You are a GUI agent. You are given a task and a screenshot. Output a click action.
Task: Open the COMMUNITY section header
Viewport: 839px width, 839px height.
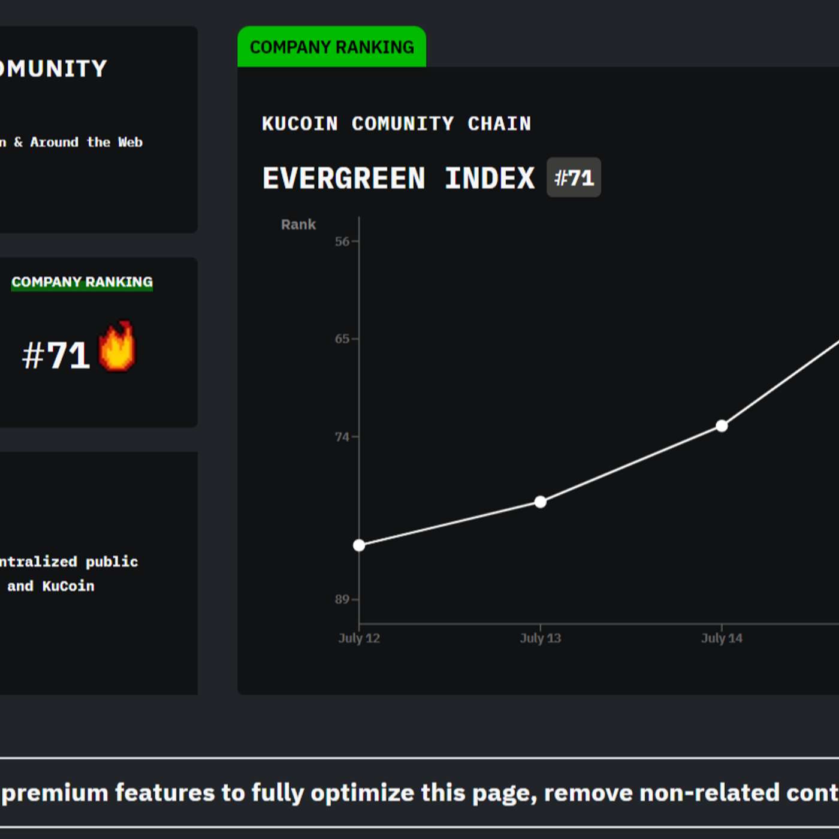(x=54, y=68)
